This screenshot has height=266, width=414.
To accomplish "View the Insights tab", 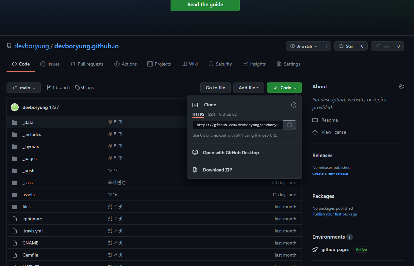I will tap(254, 64).
